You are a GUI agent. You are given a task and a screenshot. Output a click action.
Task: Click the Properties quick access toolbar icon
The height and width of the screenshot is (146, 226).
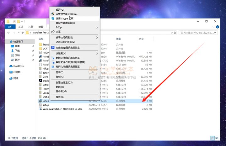tap(14, 21)
